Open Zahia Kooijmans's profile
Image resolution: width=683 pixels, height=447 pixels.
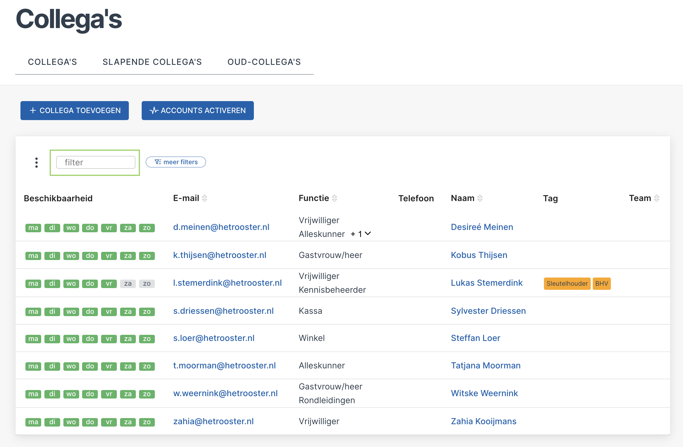(x=484, y=421)
